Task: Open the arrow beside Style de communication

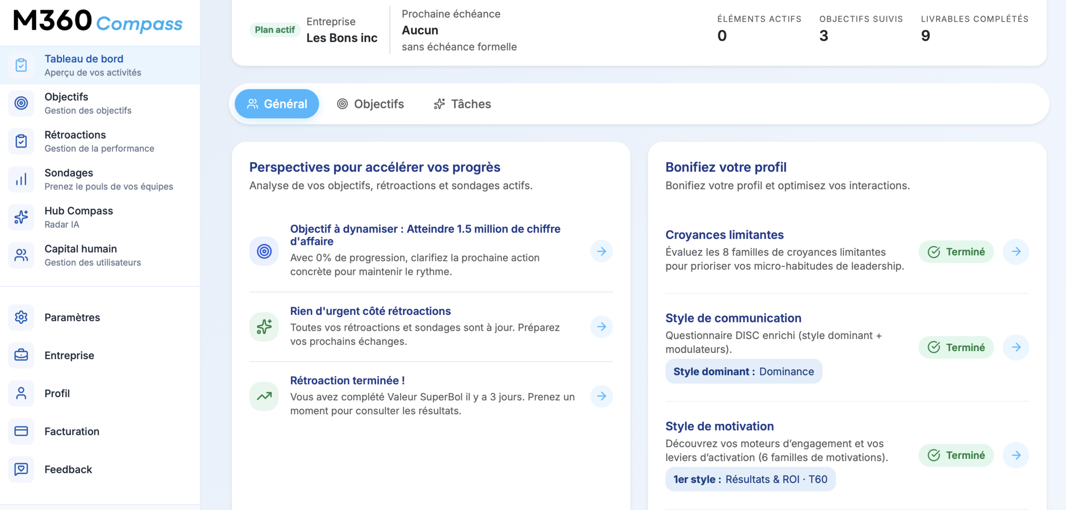Action: click(x=1016, y=347)
